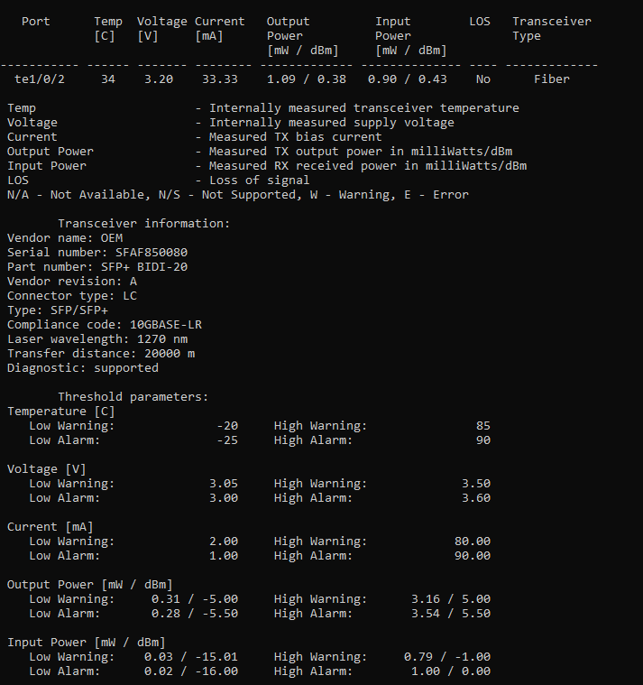Select the N/A - Not Available legend line
The image size is (643, 685).
click(238, 194)
